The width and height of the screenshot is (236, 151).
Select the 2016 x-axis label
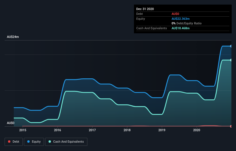click(x=57, y=130)
